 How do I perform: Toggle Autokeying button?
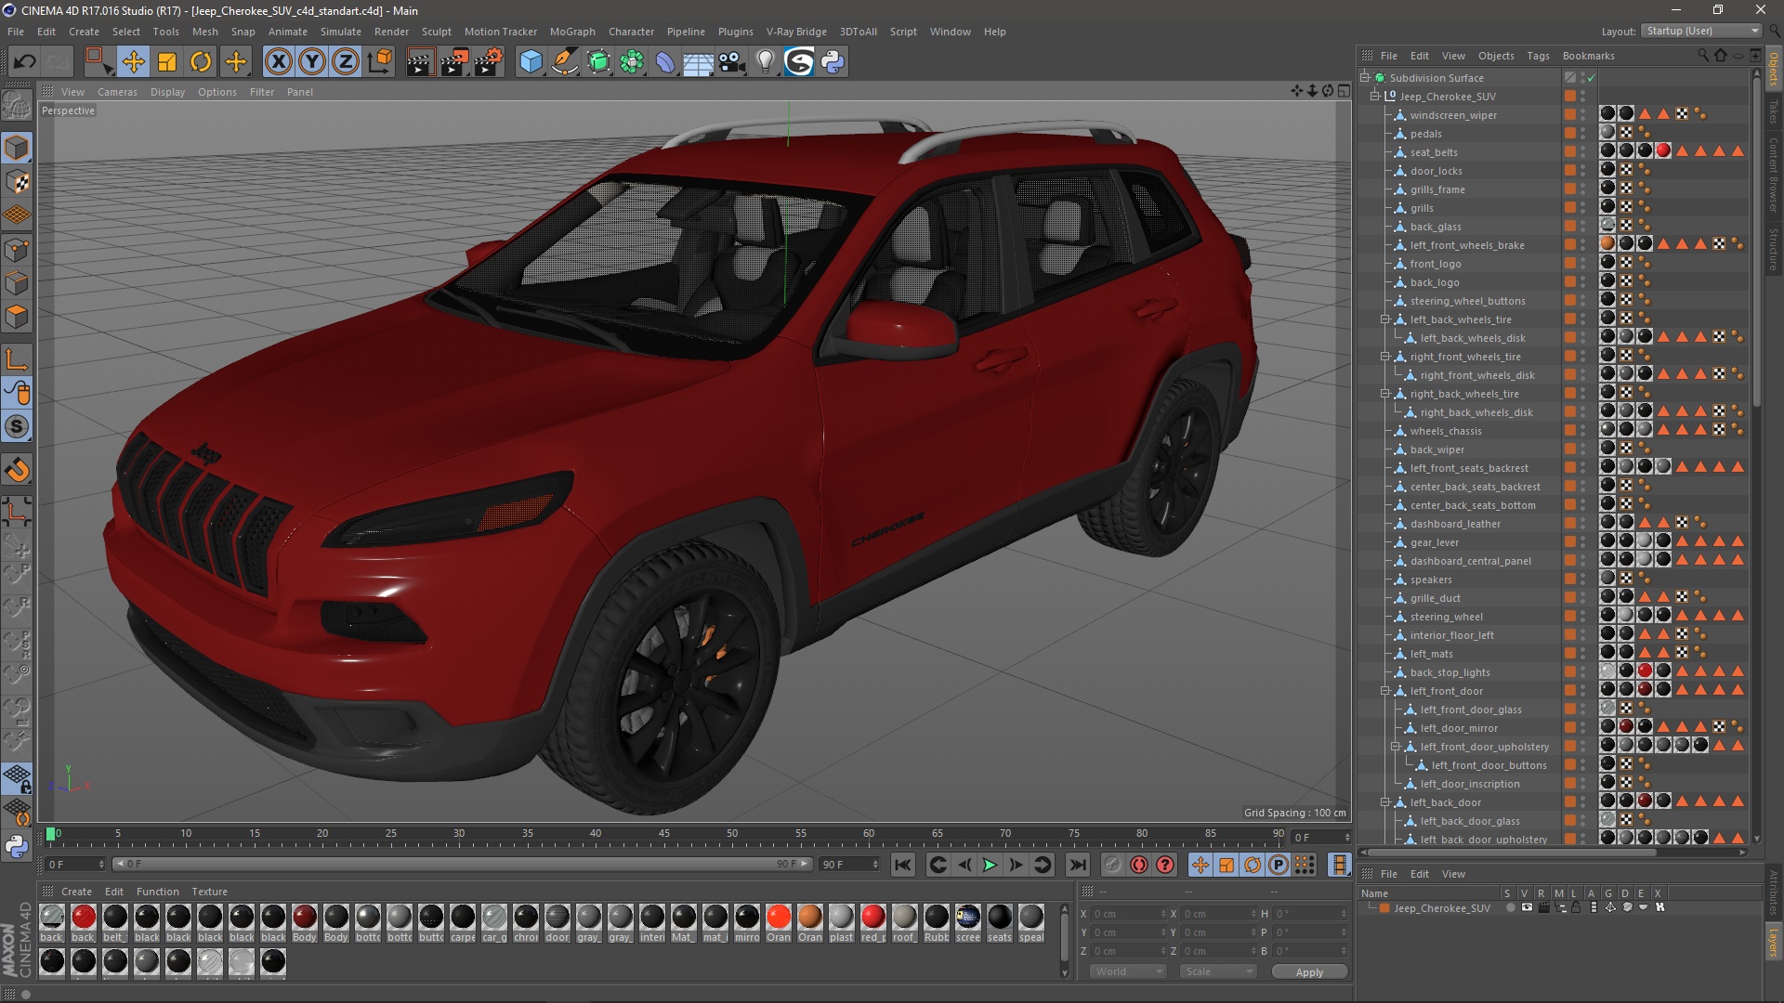pyautogui.click(x=1139, y=865)
